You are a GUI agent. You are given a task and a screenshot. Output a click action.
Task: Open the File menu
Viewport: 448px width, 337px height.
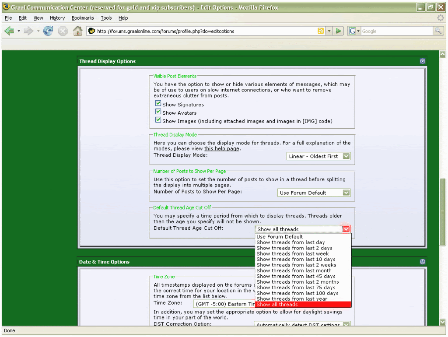point(8,18)
